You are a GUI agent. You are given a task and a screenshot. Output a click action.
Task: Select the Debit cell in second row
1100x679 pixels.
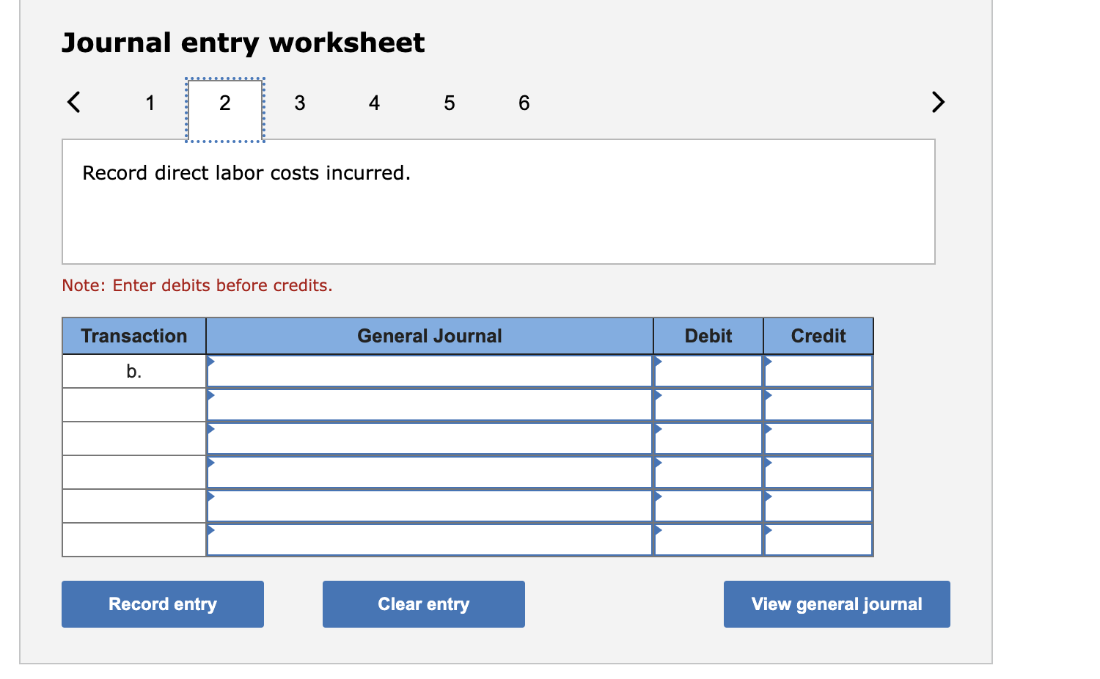(708, 405)
